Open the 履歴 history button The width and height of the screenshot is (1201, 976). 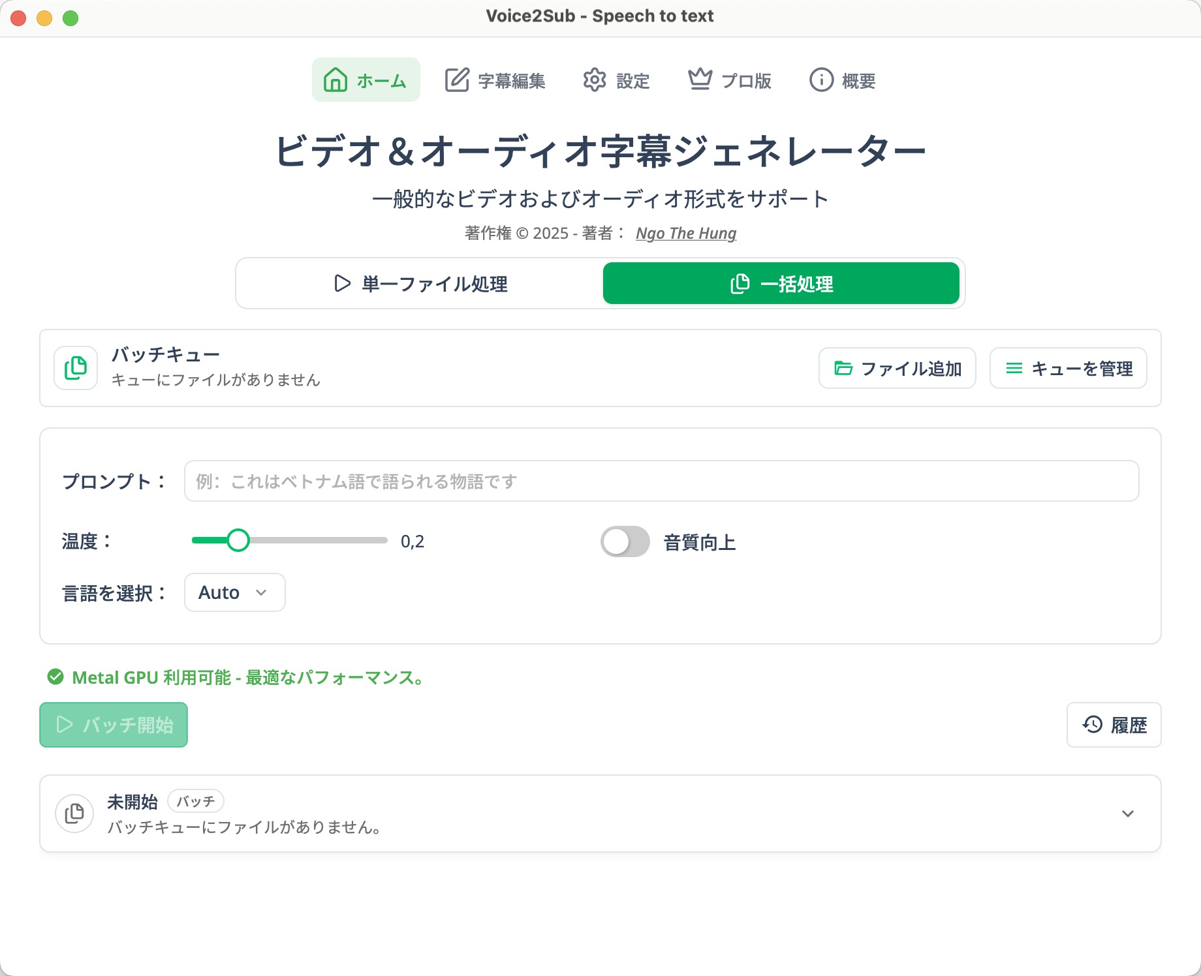[x=1114, y=725]
